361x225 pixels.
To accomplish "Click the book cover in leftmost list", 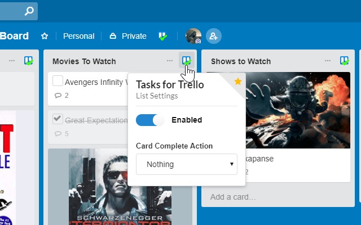I will click(7, 168).
